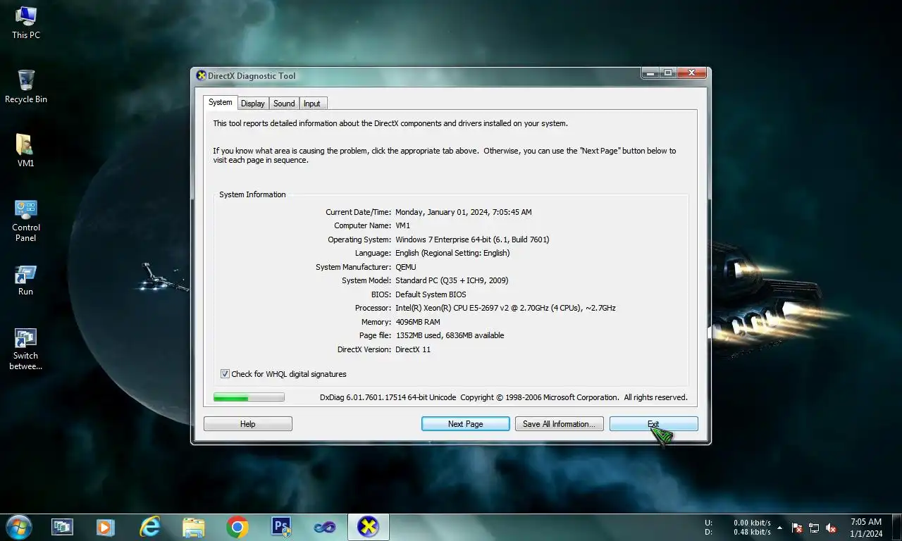Click the Default System BIOS value

(x=431, y=294)
